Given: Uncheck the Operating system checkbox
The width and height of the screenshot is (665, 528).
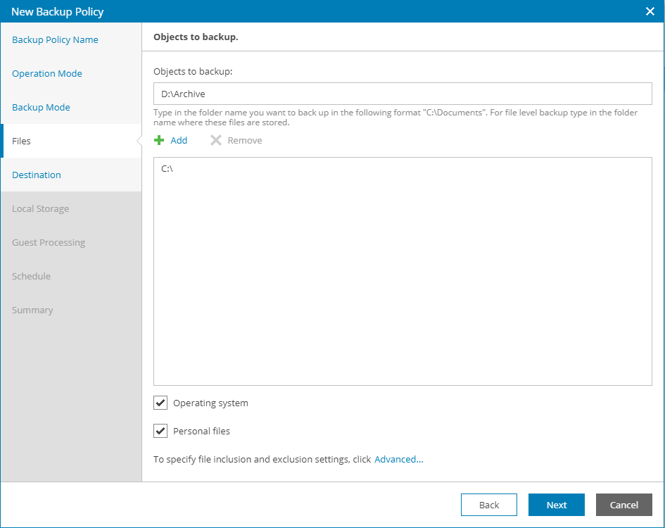Looking at the screenshot, I should click(x=160, y=403).
